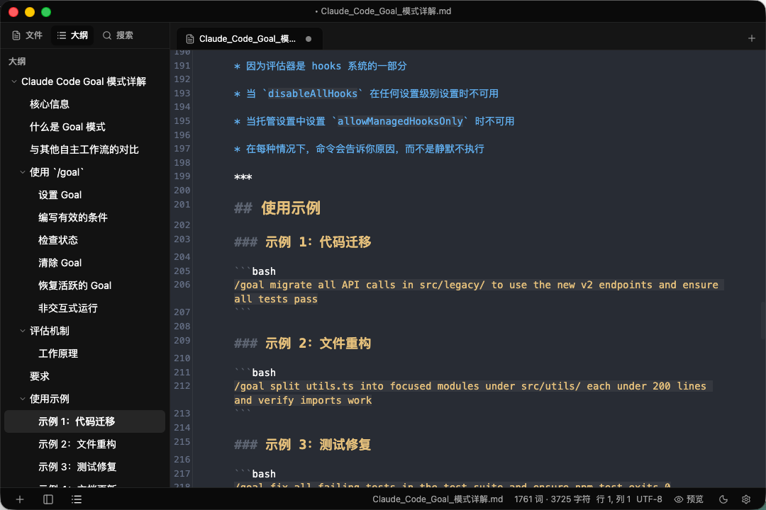The width and height of the screenshot is (766, 510).
Task: Add a new tab with the plus icon
Action: point(751,38)
